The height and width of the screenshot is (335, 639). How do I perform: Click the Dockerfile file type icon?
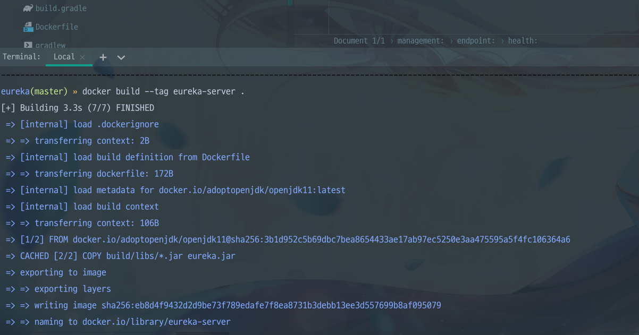coord(28,27)
